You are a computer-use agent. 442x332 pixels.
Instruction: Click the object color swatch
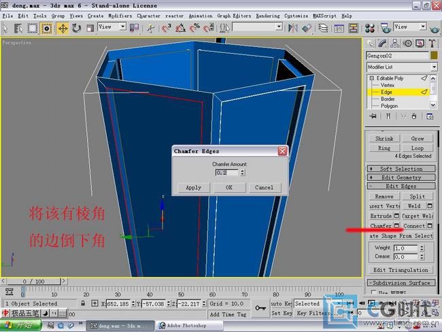[x=434, y=56]
